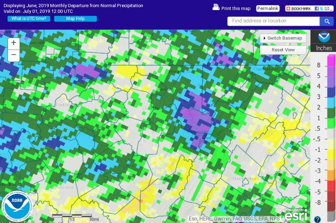Open the Powered by Esri logo link
This screenshot has width=336, height=223.
(296, 215)
